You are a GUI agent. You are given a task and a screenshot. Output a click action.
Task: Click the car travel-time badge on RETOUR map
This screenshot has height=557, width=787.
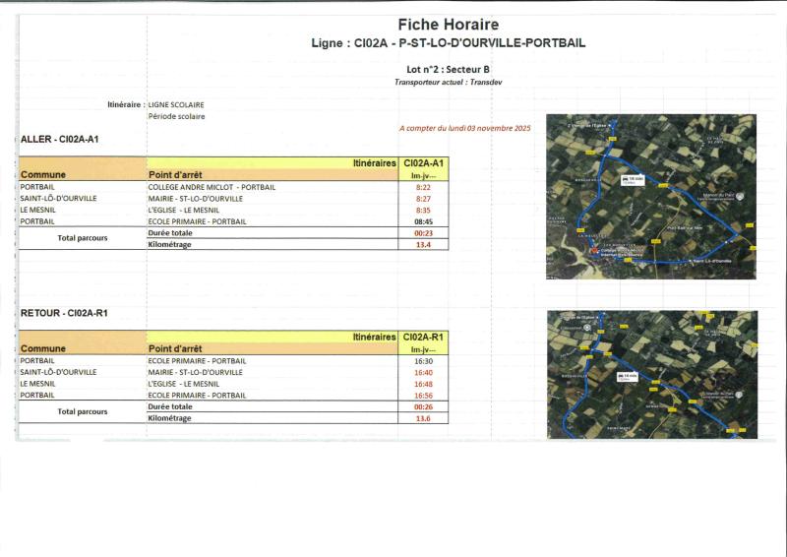tap(629, 377)
